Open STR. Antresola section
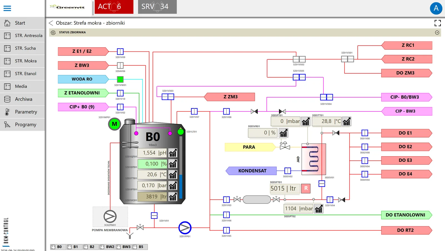The width and height of the screenshot is (445, 251). (x=22, y=36)
